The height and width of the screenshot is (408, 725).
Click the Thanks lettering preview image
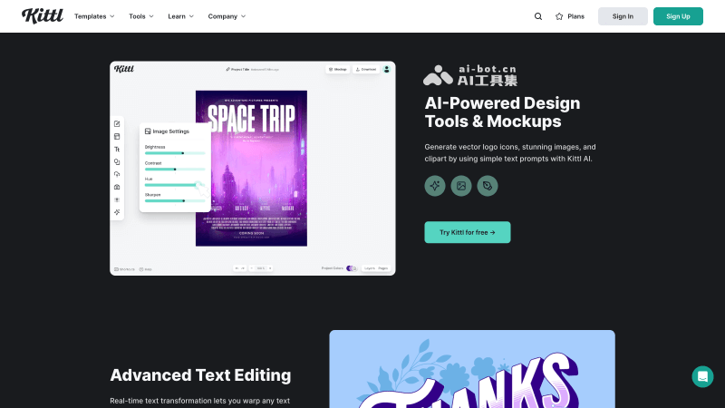[x=471, y=372]
